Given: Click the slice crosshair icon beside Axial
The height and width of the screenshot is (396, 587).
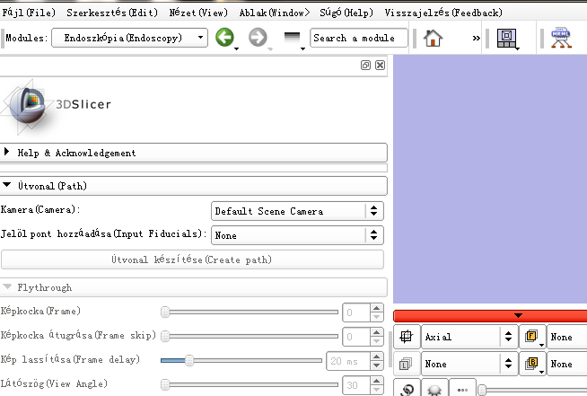Looking at the screenshot, I should tap(406, 338).
